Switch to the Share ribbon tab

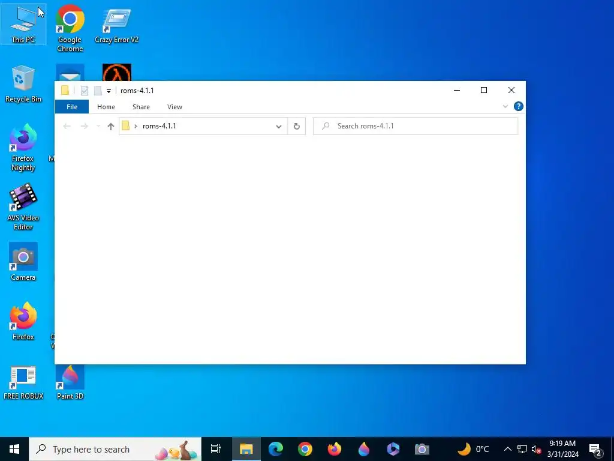pyautogui.click(x=141, y=107)
